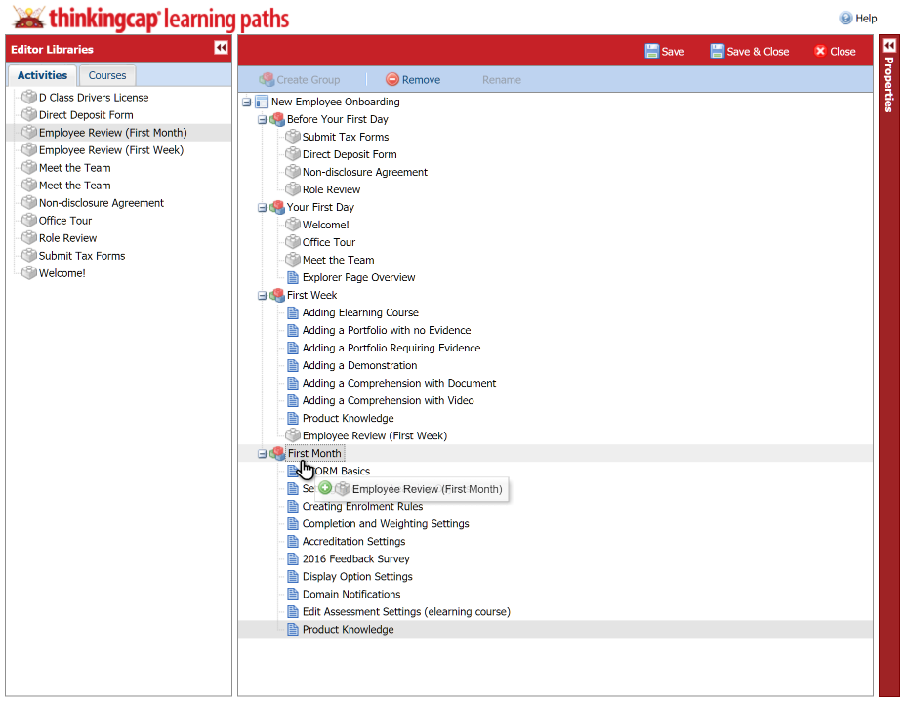The image size is (905, 701).
Task: Click the red Remove icon
Action: [392, 80]
